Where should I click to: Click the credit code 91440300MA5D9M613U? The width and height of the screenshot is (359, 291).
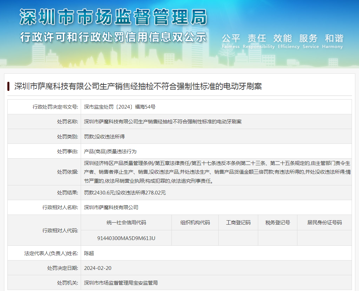[x=126, y=238]
